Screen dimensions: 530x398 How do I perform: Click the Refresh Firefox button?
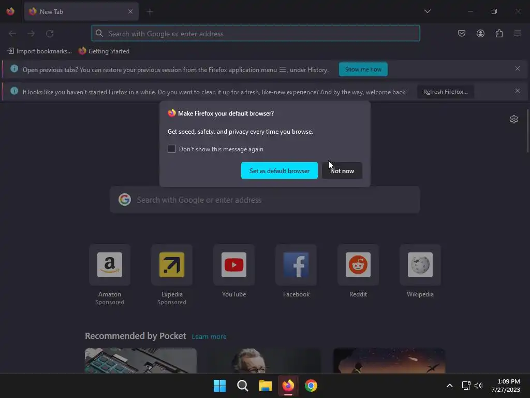coord(446,92)
